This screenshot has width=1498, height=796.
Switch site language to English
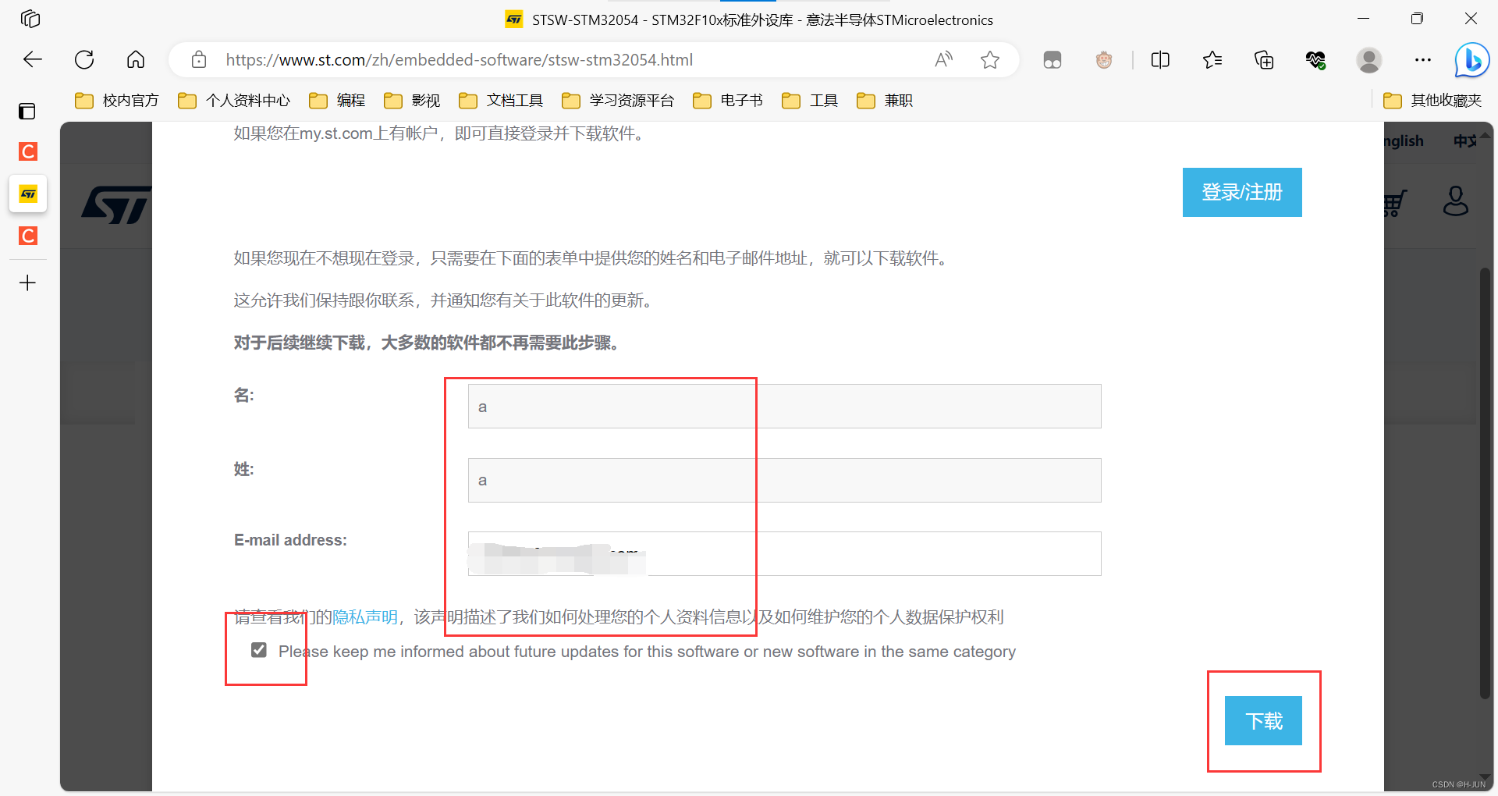[x=1404, y=141]
